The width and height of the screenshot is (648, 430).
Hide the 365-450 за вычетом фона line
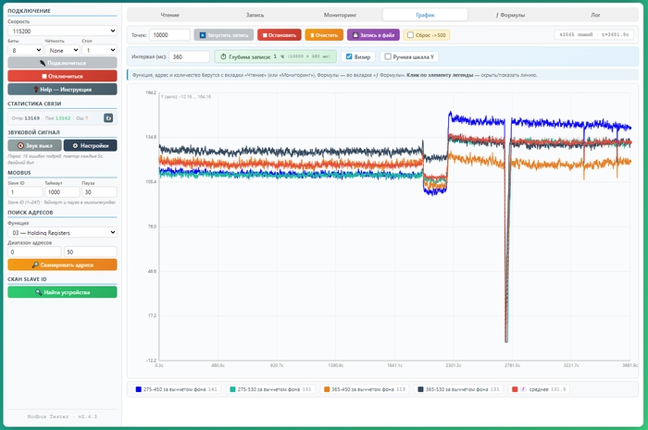(x=365, y=389)
